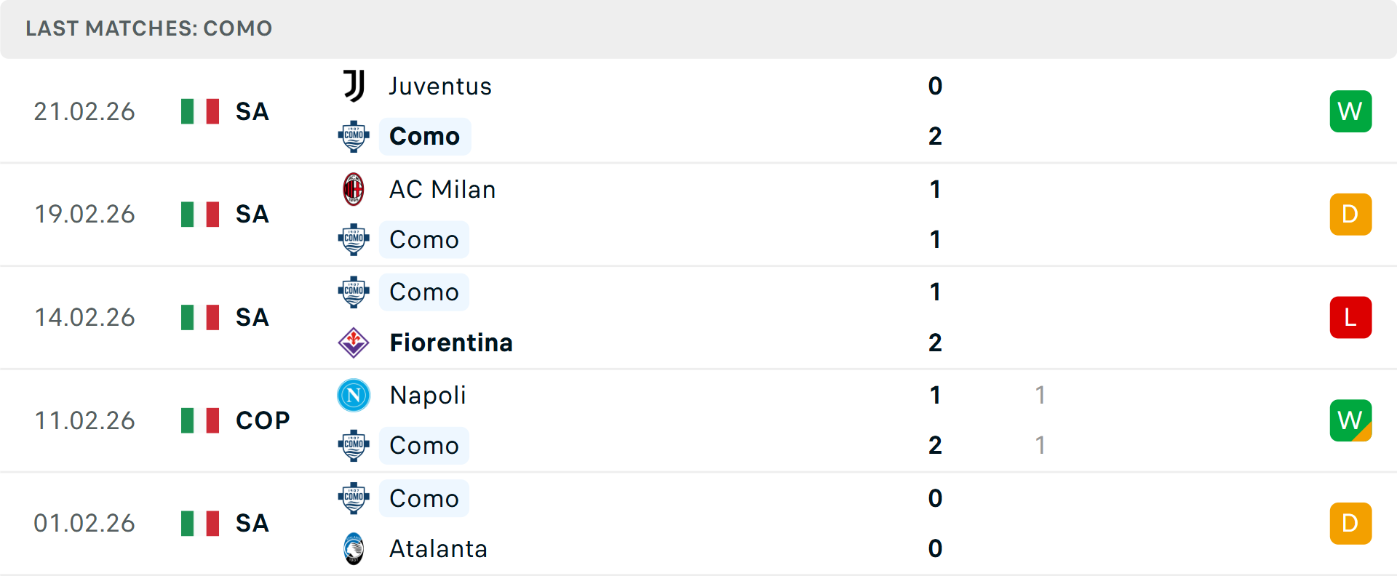1397x576 pixels.
Task: Click the Napoli club logo
Action: 354,395
